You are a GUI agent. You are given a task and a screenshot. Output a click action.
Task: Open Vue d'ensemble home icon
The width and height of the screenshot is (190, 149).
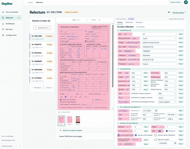[x=3, y=12]
